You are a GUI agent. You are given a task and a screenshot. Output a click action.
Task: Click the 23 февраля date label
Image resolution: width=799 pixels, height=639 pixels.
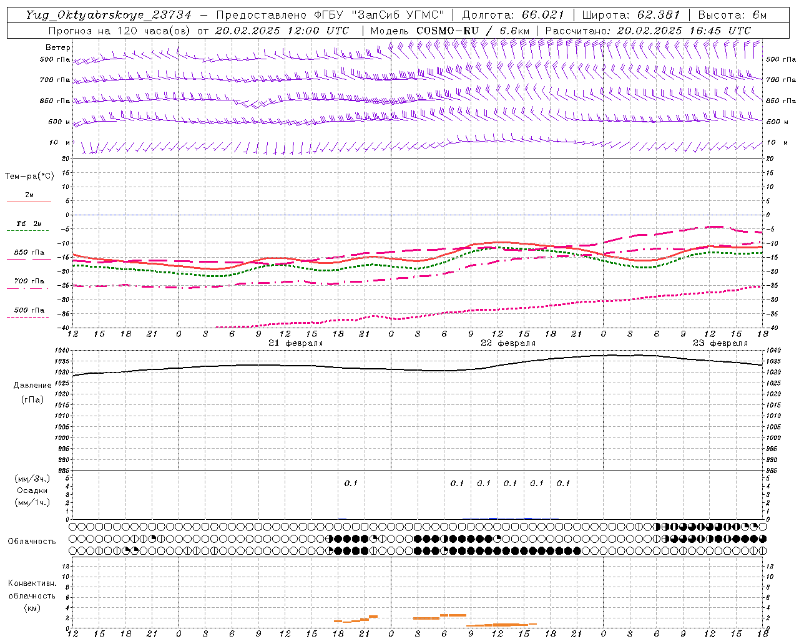coord(720,343)
